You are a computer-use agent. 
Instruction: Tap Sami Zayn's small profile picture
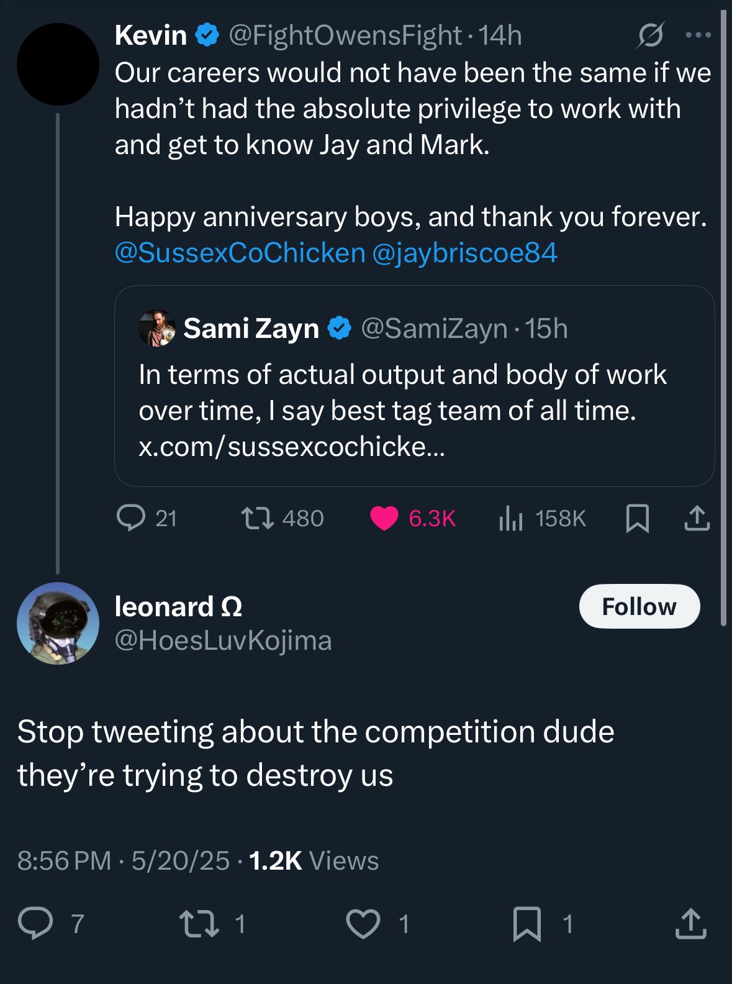(x=157, y=328)
